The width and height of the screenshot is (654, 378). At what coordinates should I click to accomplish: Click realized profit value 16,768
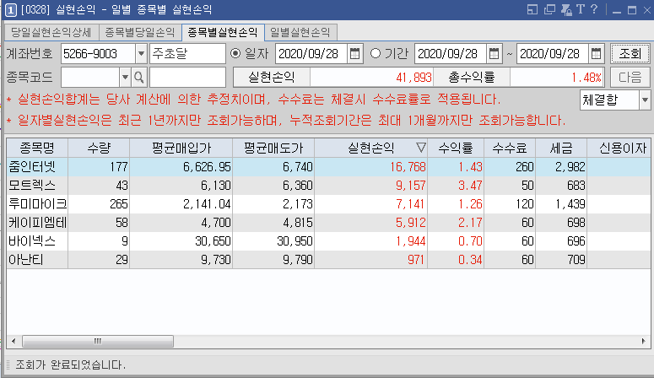coord(408,167)
